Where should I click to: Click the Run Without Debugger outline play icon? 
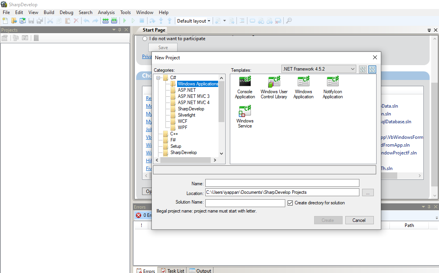(x=133, y=21)
